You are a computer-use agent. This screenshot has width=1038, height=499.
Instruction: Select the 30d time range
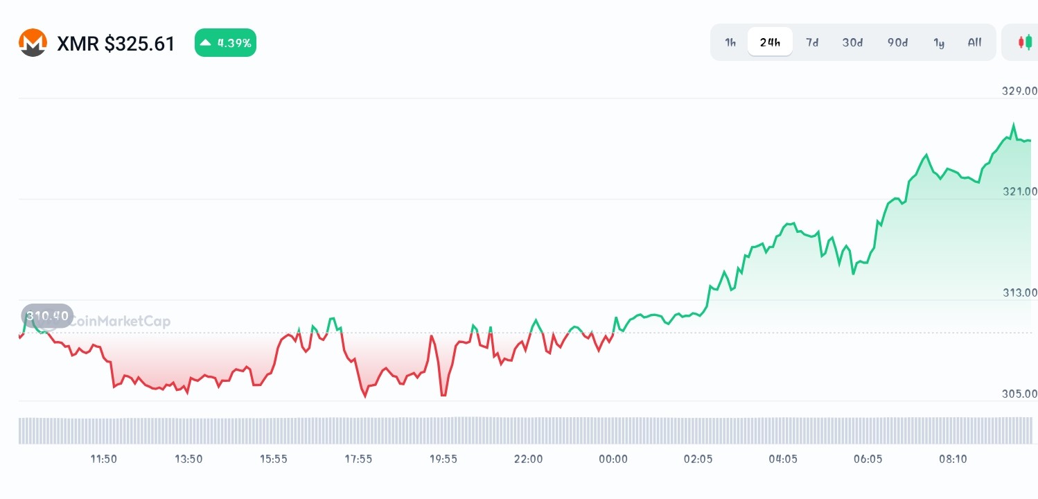[x=852, y=42]
